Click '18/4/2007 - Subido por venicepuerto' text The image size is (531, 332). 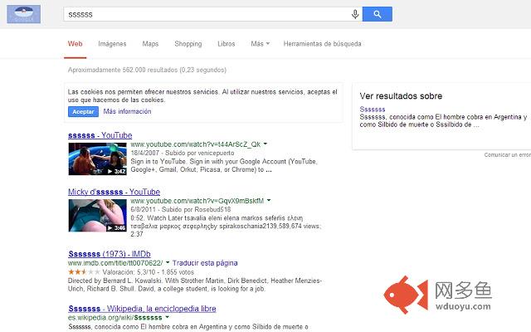[x=183, y=153]
